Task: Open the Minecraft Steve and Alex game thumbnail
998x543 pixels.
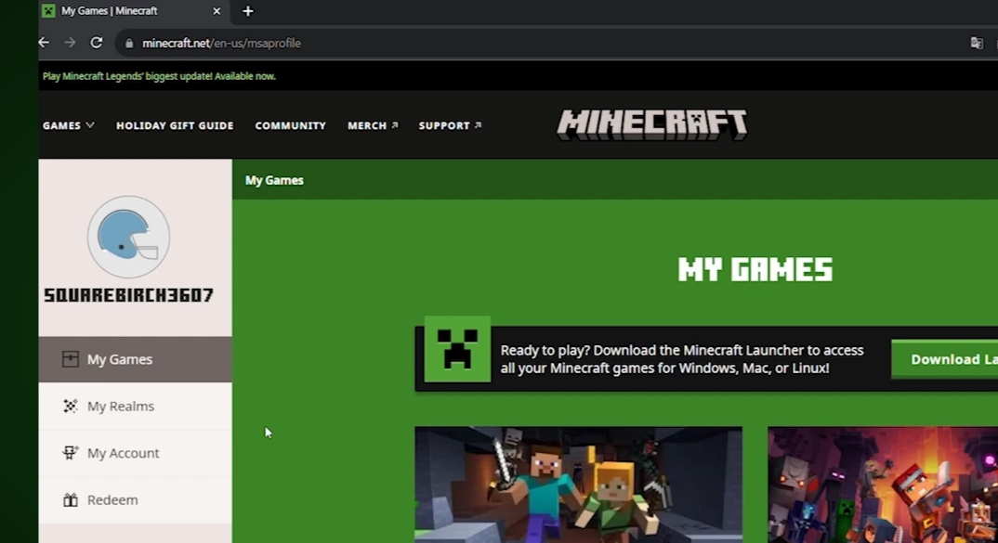Action: click(x=578, y=485)
